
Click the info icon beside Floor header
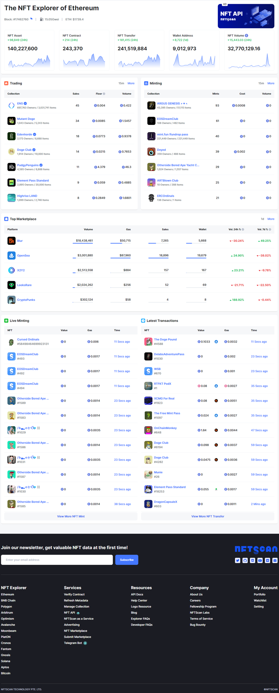104,94
